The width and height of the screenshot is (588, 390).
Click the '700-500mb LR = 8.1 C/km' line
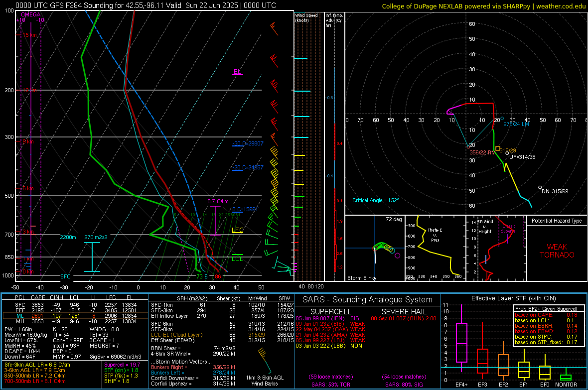pyautogui.click(x=35, y=381)
